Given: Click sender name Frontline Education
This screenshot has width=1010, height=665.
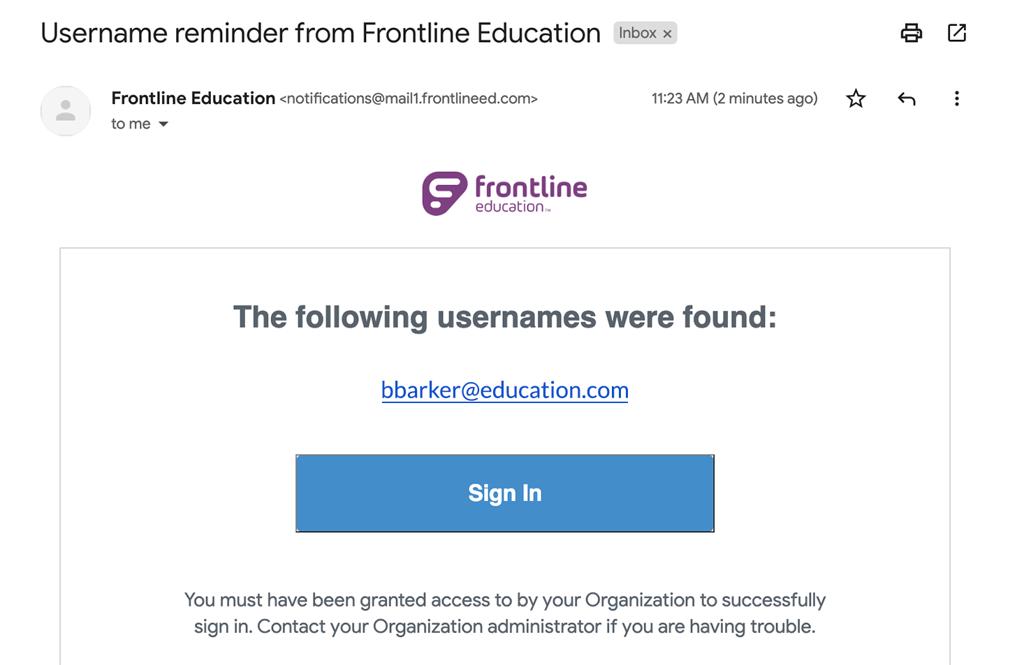Looking at the screenshot, I should point(193,98).
